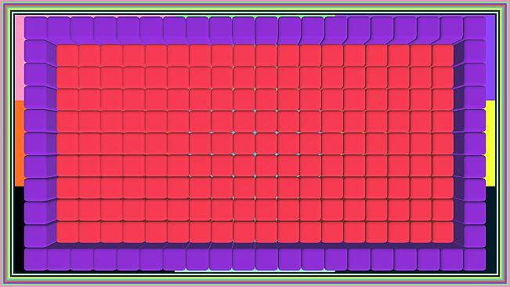Select the bottom-left corner purple cube

tap(36, 260)
